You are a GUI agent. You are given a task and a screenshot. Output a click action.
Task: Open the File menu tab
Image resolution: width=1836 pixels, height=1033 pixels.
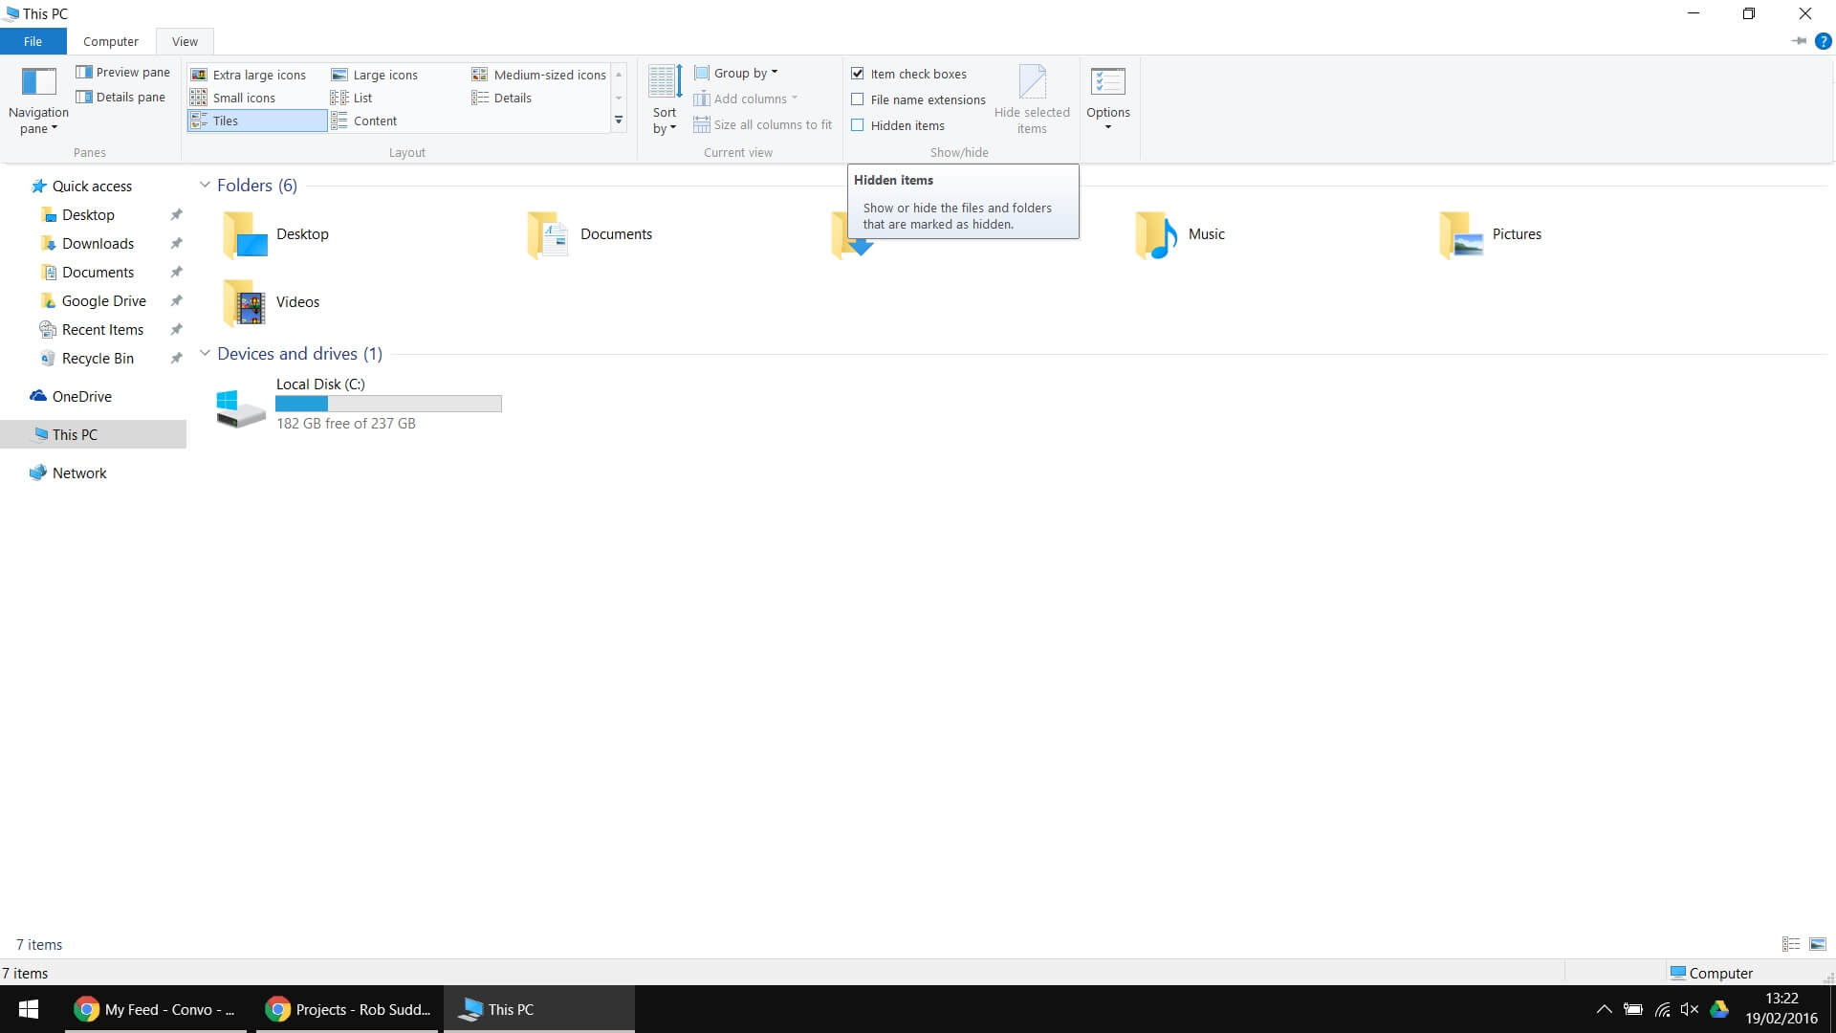(x=33, y=41)
